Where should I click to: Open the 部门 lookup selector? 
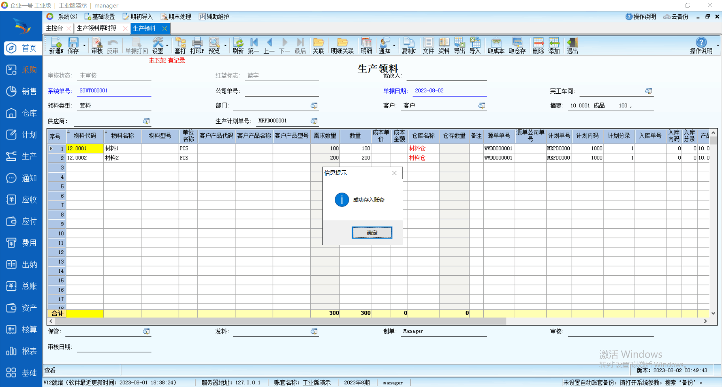point(314,106)
